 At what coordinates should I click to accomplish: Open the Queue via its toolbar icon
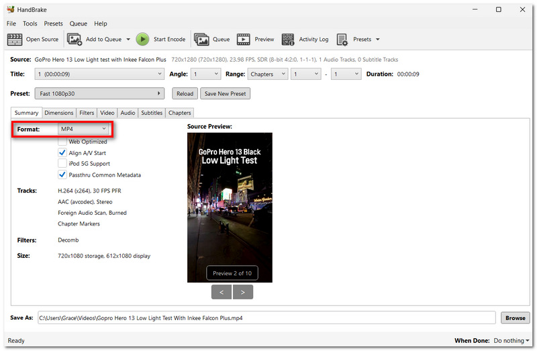[x=201, y=40]
